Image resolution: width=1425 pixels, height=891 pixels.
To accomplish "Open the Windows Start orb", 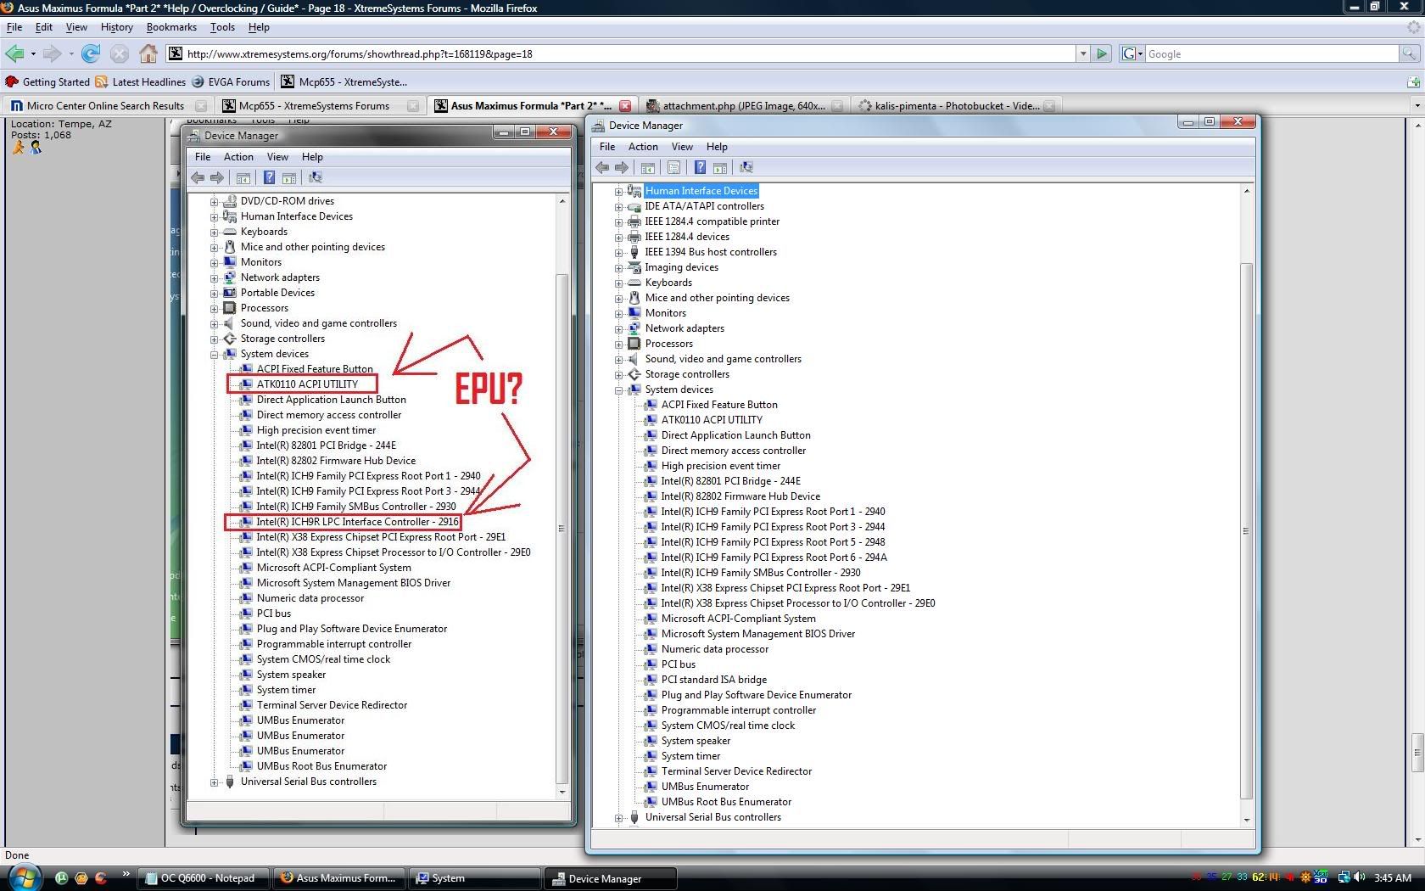I will pyautogui.click(x=23, y=877).
